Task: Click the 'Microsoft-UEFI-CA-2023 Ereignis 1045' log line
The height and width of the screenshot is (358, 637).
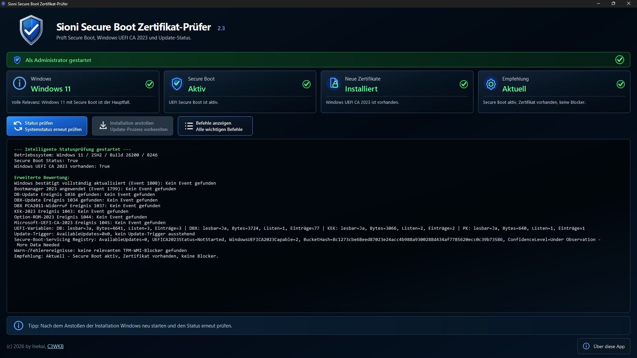Action: (90, 223)
